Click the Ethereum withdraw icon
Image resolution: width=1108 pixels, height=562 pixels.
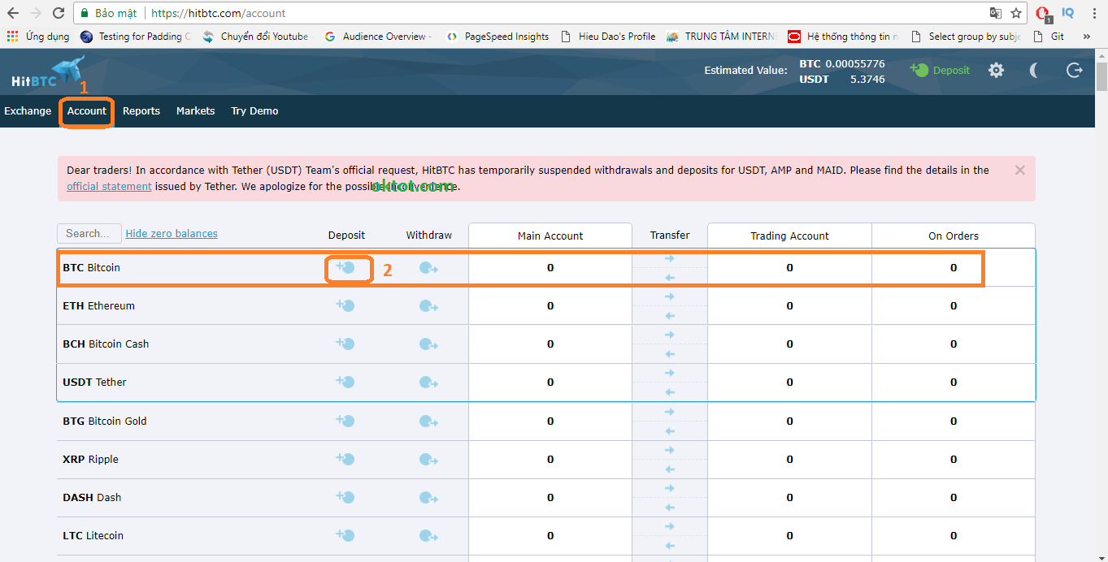click(428, 306)
